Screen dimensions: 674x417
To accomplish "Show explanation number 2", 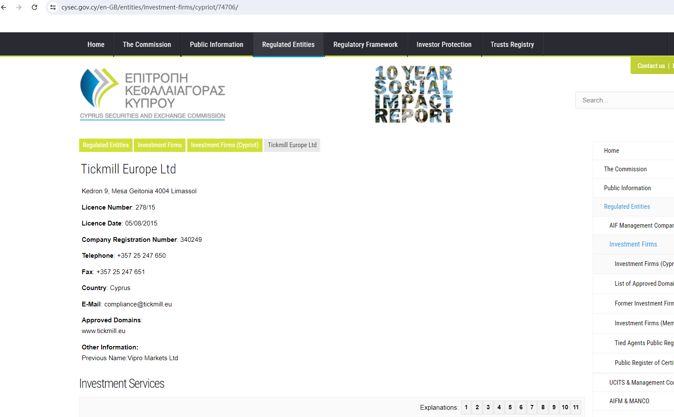I will [x=477, y=408].
